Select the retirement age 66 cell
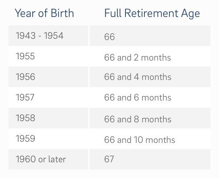 click(x=150, y=36)
